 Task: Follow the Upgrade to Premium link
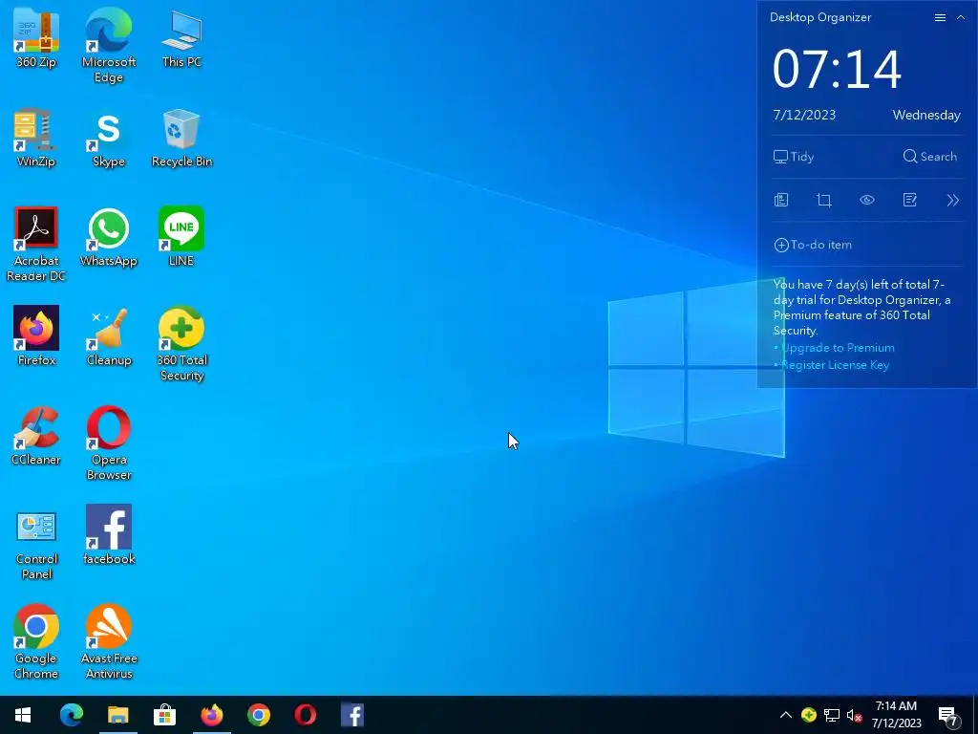[838, 348]
